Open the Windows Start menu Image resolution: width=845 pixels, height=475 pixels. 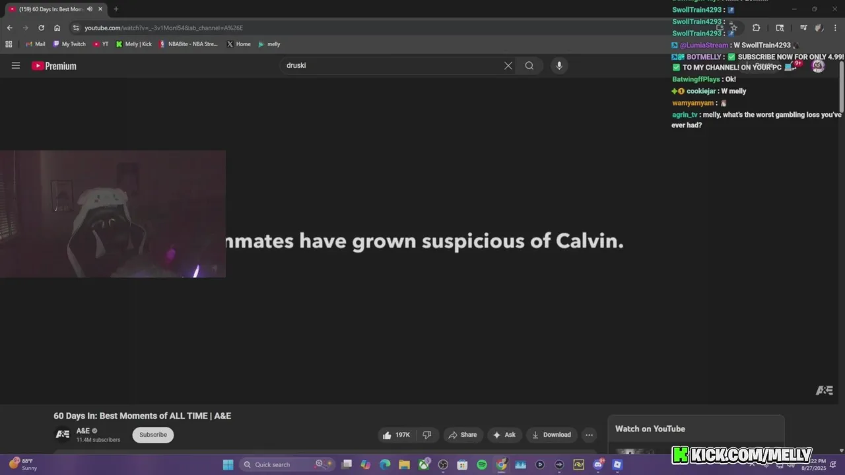pyautogui.click(x=228, y=464)
